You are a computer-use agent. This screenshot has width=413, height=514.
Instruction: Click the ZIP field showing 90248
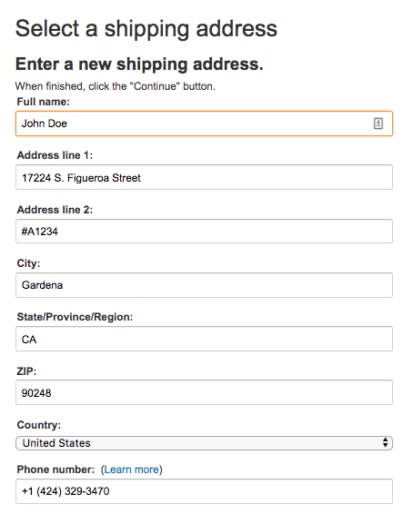[204, 392]
